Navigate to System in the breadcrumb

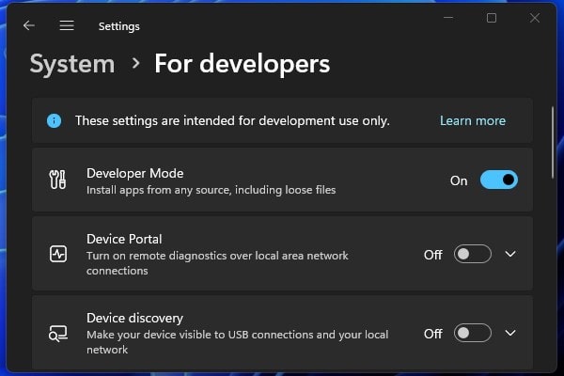(x=72, y=64)
